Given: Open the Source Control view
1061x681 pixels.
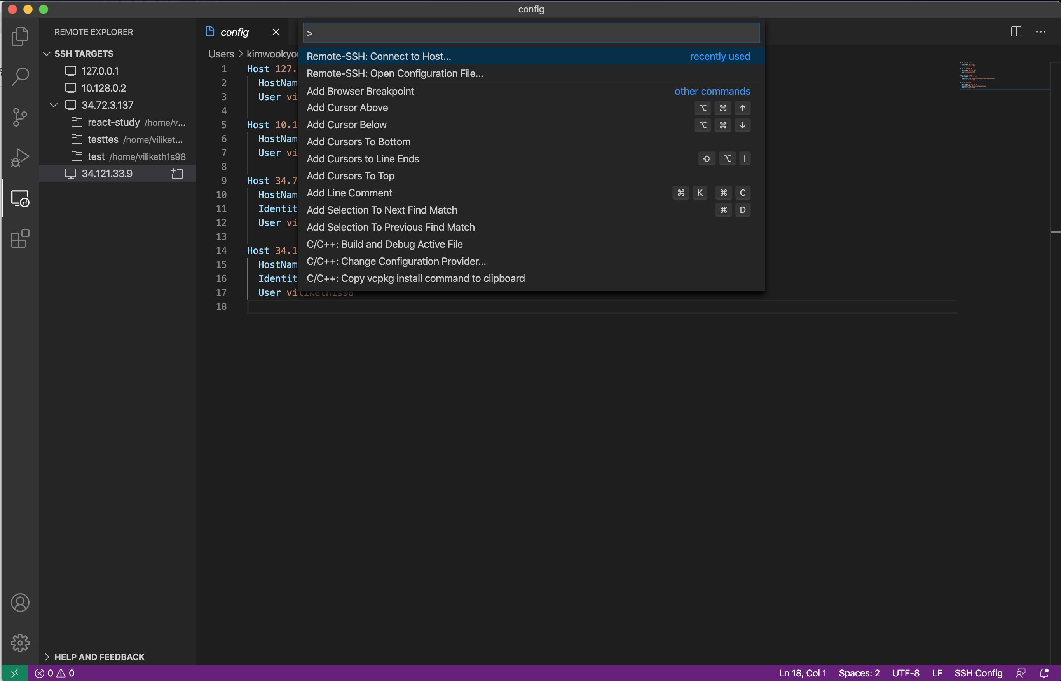Looking at the screenshot, I should pos(20,117).
